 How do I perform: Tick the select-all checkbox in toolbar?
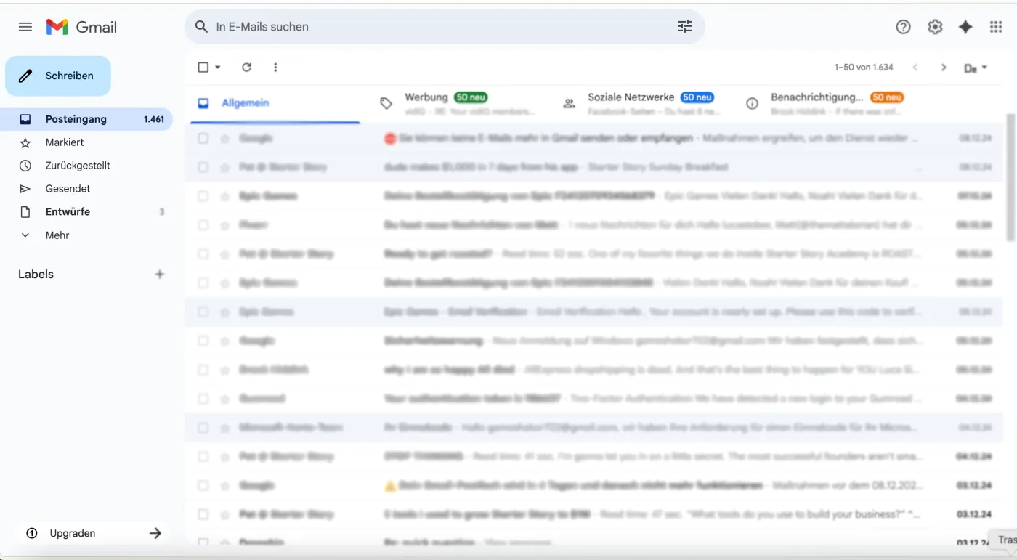pyautogui.click(x=203, y=67)
